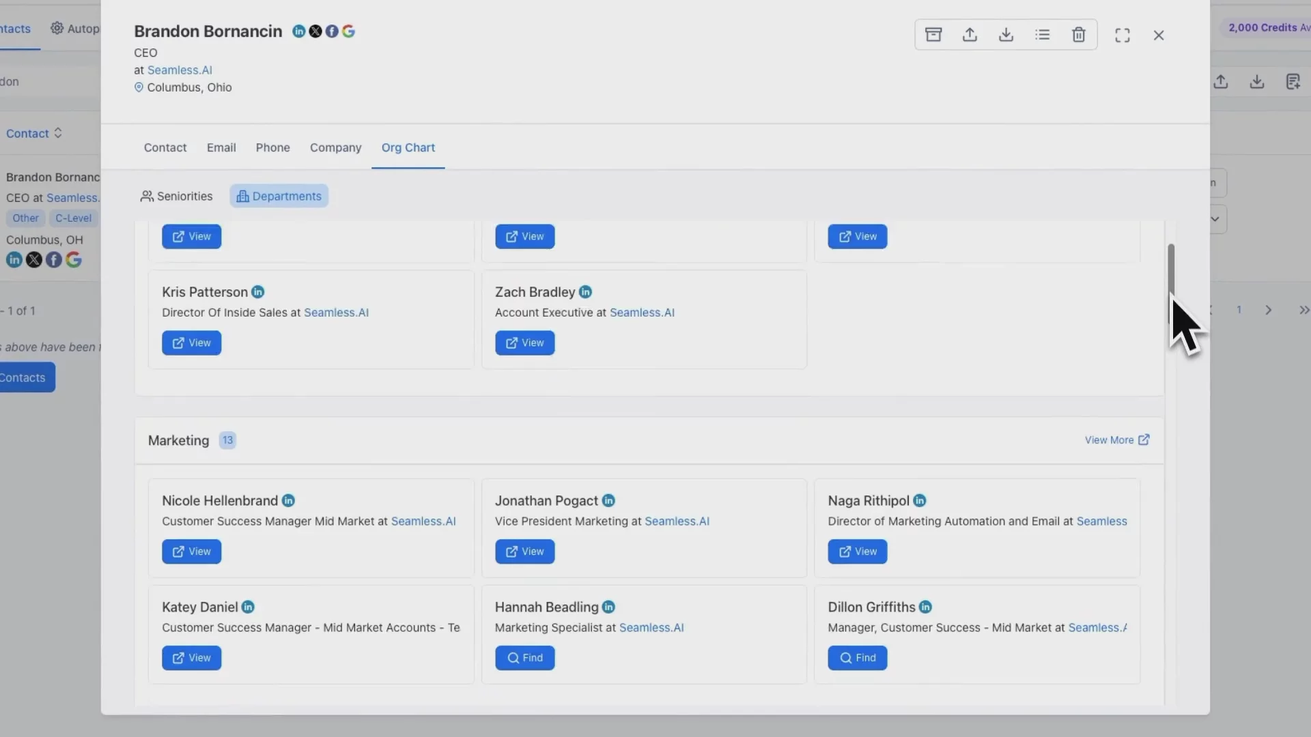Viewport: 1311px width, 737px height.
Task: Open the Company tab
Action: coord(335,147)
